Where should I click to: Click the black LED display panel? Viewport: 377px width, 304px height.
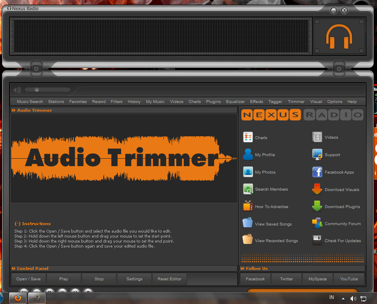(161, 36)
